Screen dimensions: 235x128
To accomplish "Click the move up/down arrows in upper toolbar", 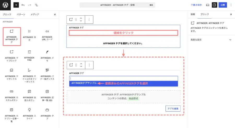I will coord(81,20).
